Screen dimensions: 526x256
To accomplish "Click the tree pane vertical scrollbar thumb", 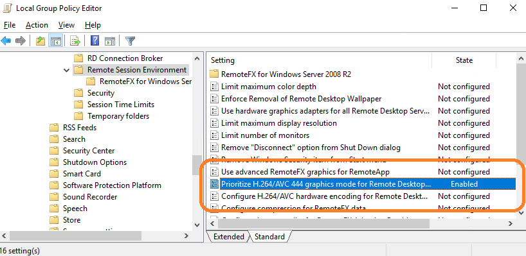I will pos(197,165).
